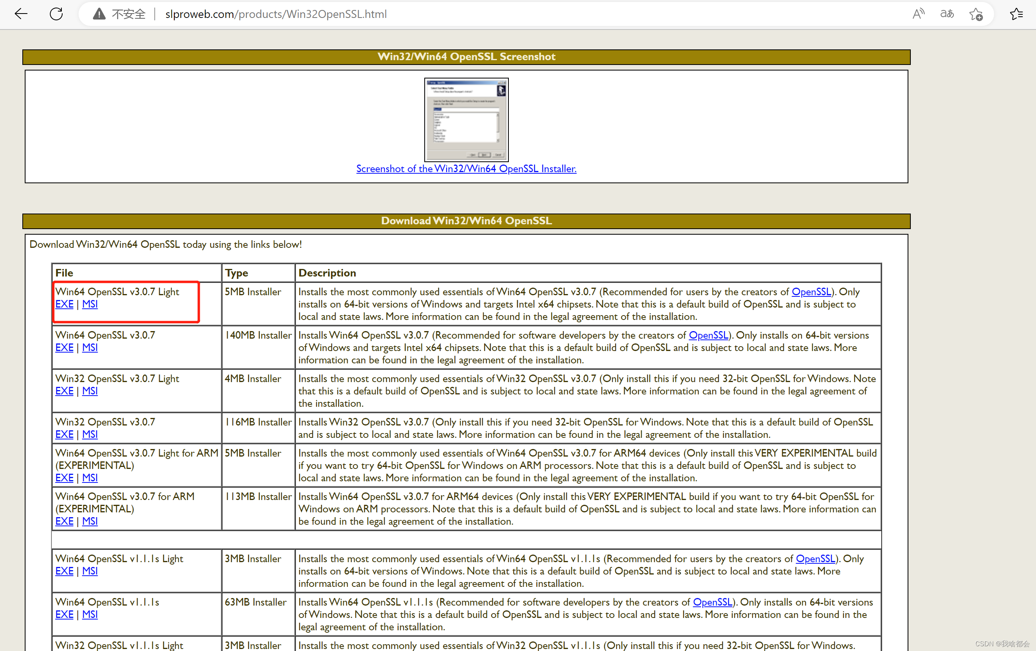
Task: Download EXE for Win64 OpenSSL v1.1.1s 63MB installer
Action: (64, 614)
